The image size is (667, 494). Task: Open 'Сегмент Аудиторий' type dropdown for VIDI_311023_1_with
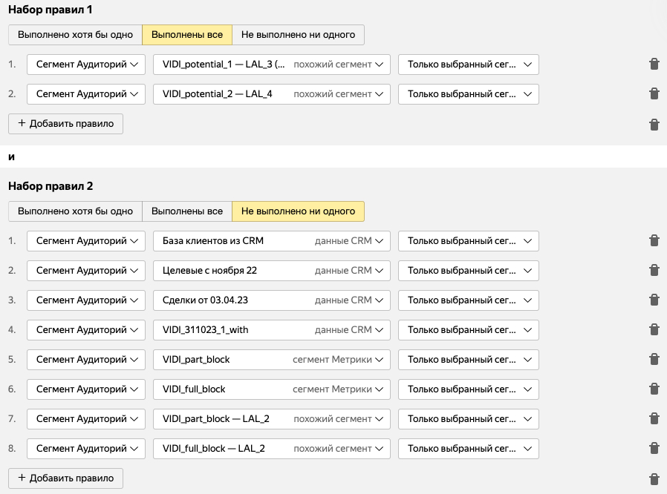coord(86,330)
